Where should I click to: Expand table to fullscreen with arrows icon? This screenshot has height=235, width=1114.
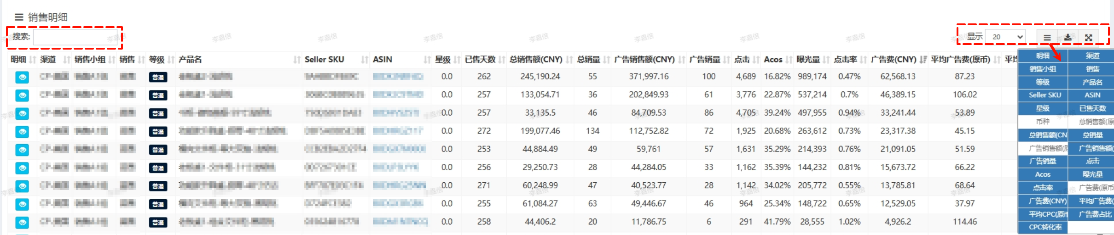tap(1088, 38)
